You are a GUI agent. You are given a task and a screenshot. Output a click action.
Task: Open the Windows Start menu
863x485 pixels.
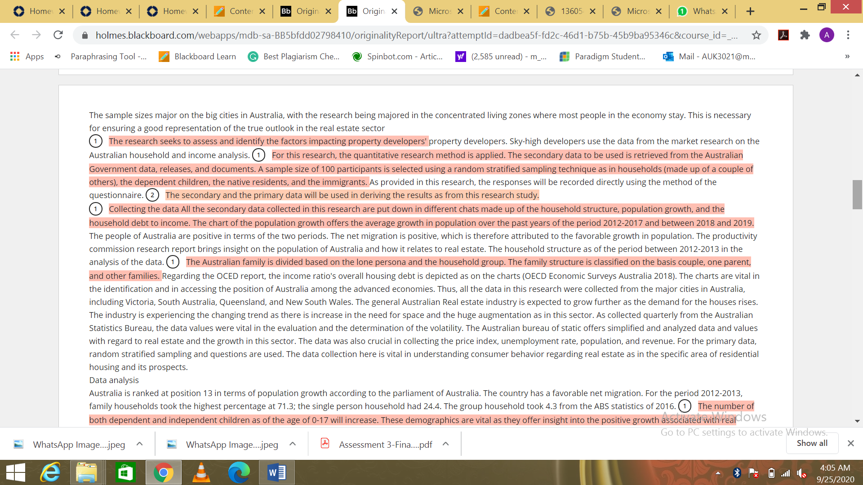click(x=16, y=473)
